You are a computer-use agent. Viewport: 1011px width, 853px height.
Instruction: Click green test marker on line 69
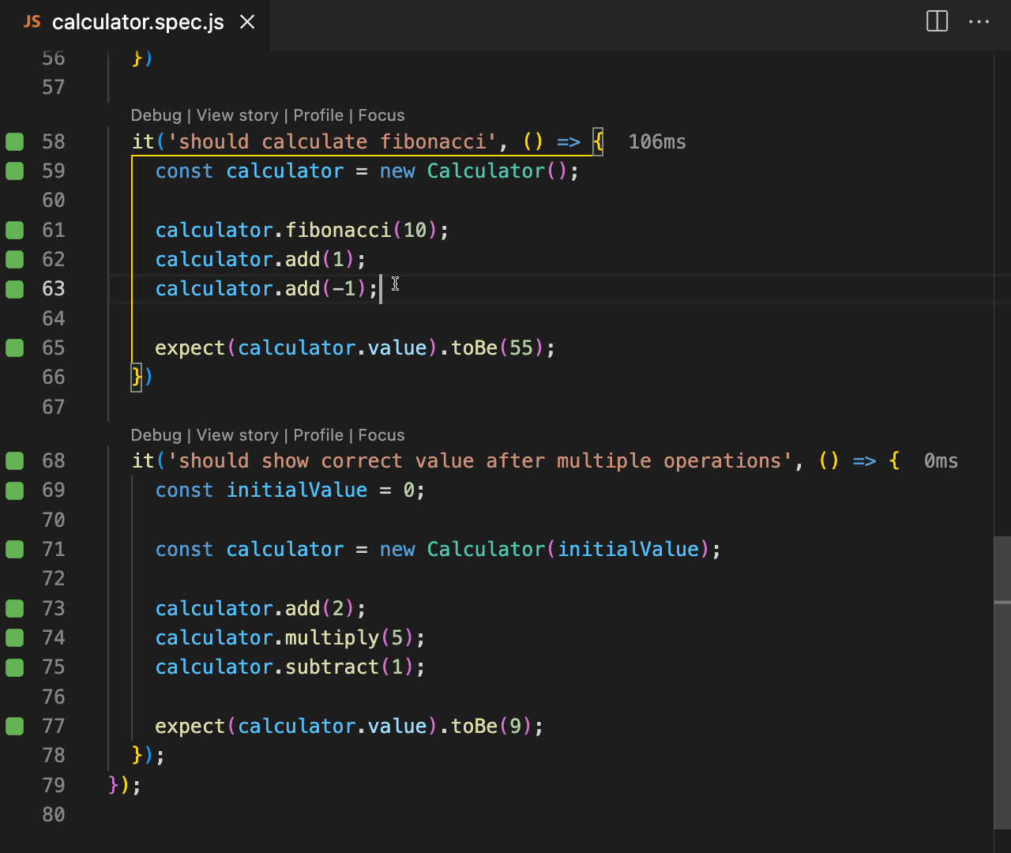pyautogui.click(x=15, y=490)
